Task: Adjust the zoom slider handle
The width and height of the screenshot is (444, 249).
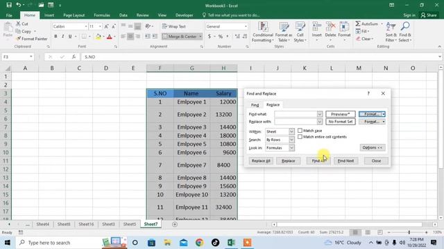Action: tap(409, 232)
